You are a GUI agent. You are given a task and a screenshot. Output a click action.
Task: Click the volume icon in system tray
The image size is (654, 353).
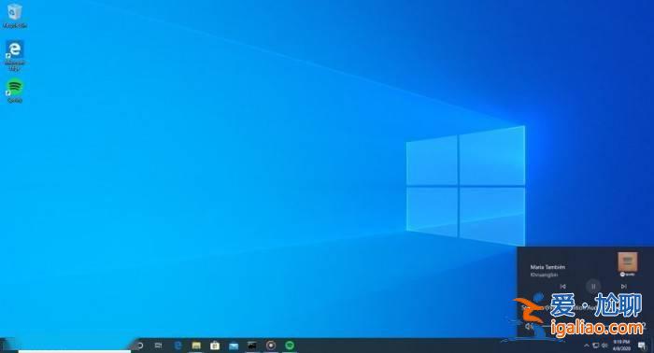604,346
